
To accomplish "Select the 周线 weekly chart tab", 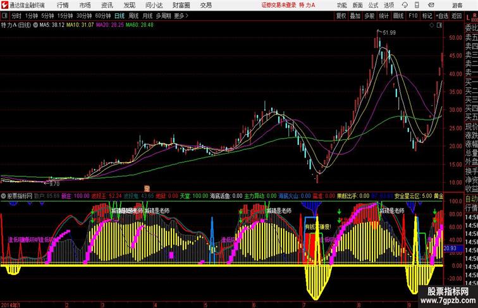I will (133, 16).
